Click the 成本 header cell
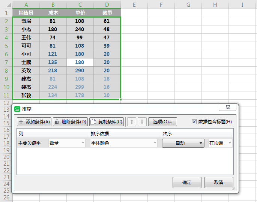 [x=53, y=13]
